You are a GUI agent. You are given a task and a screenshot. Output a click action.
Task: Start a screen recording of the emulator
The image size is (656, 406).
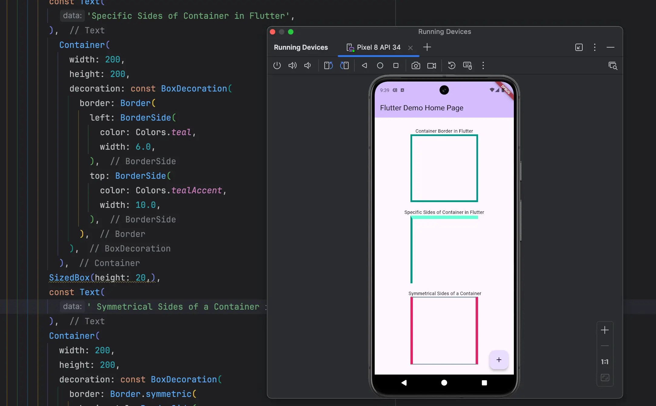coord(432,65)
